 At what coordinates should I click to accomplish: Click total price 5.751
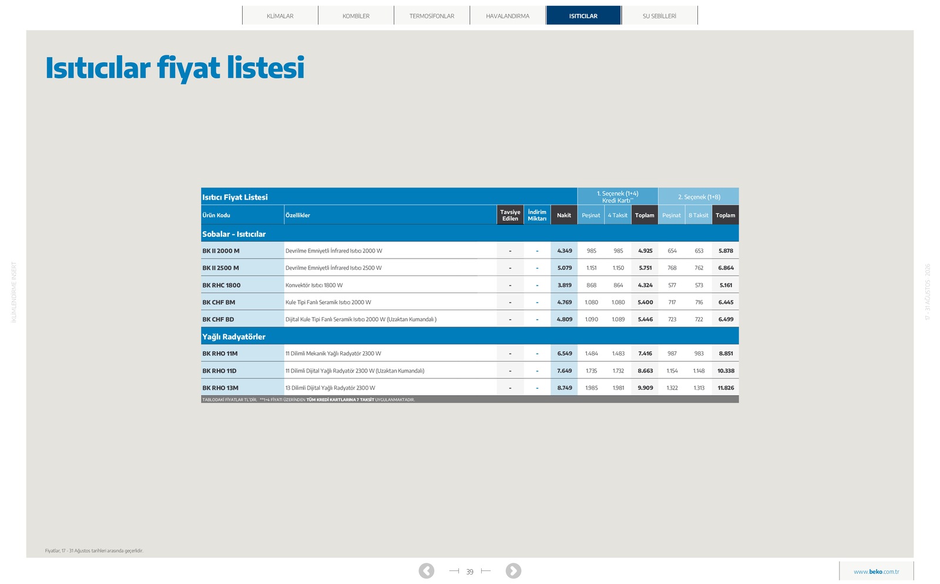646,268
